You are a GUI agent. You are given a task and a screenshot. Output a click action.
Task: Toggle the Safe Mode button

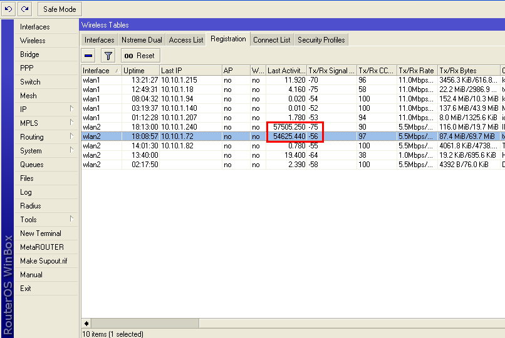60,9
